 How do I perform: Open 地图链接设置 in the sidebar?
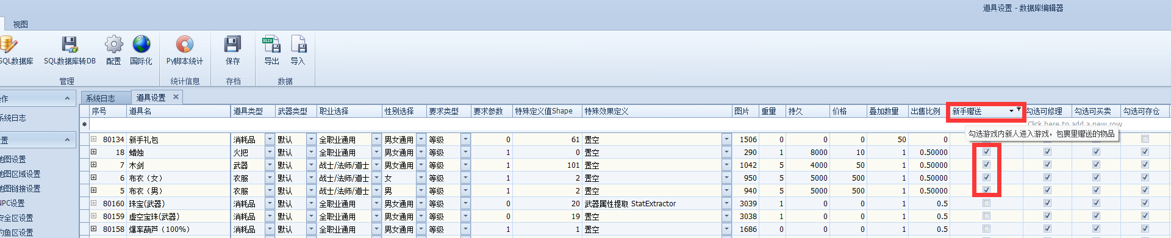tap(21, 189)
